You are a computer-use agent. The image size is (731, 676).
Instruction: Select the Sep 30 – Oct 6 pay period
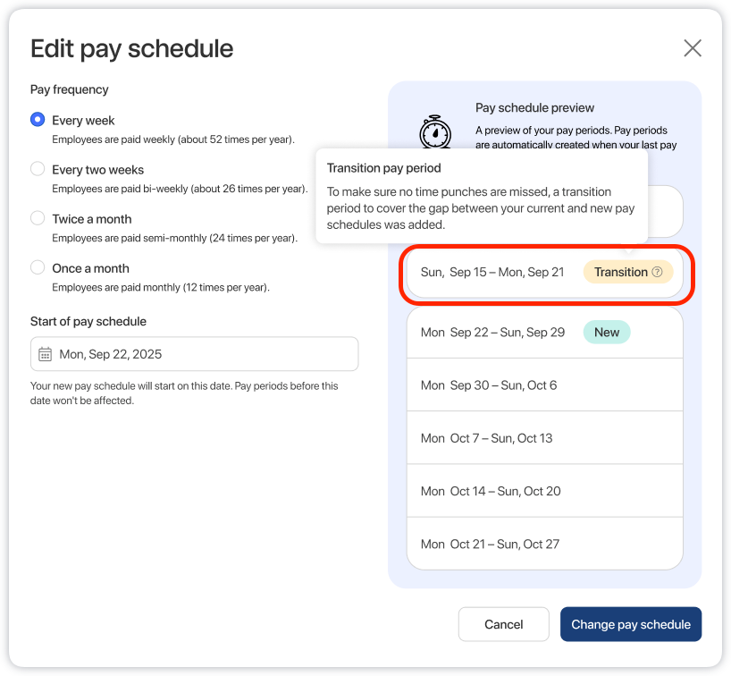[489, 385]
